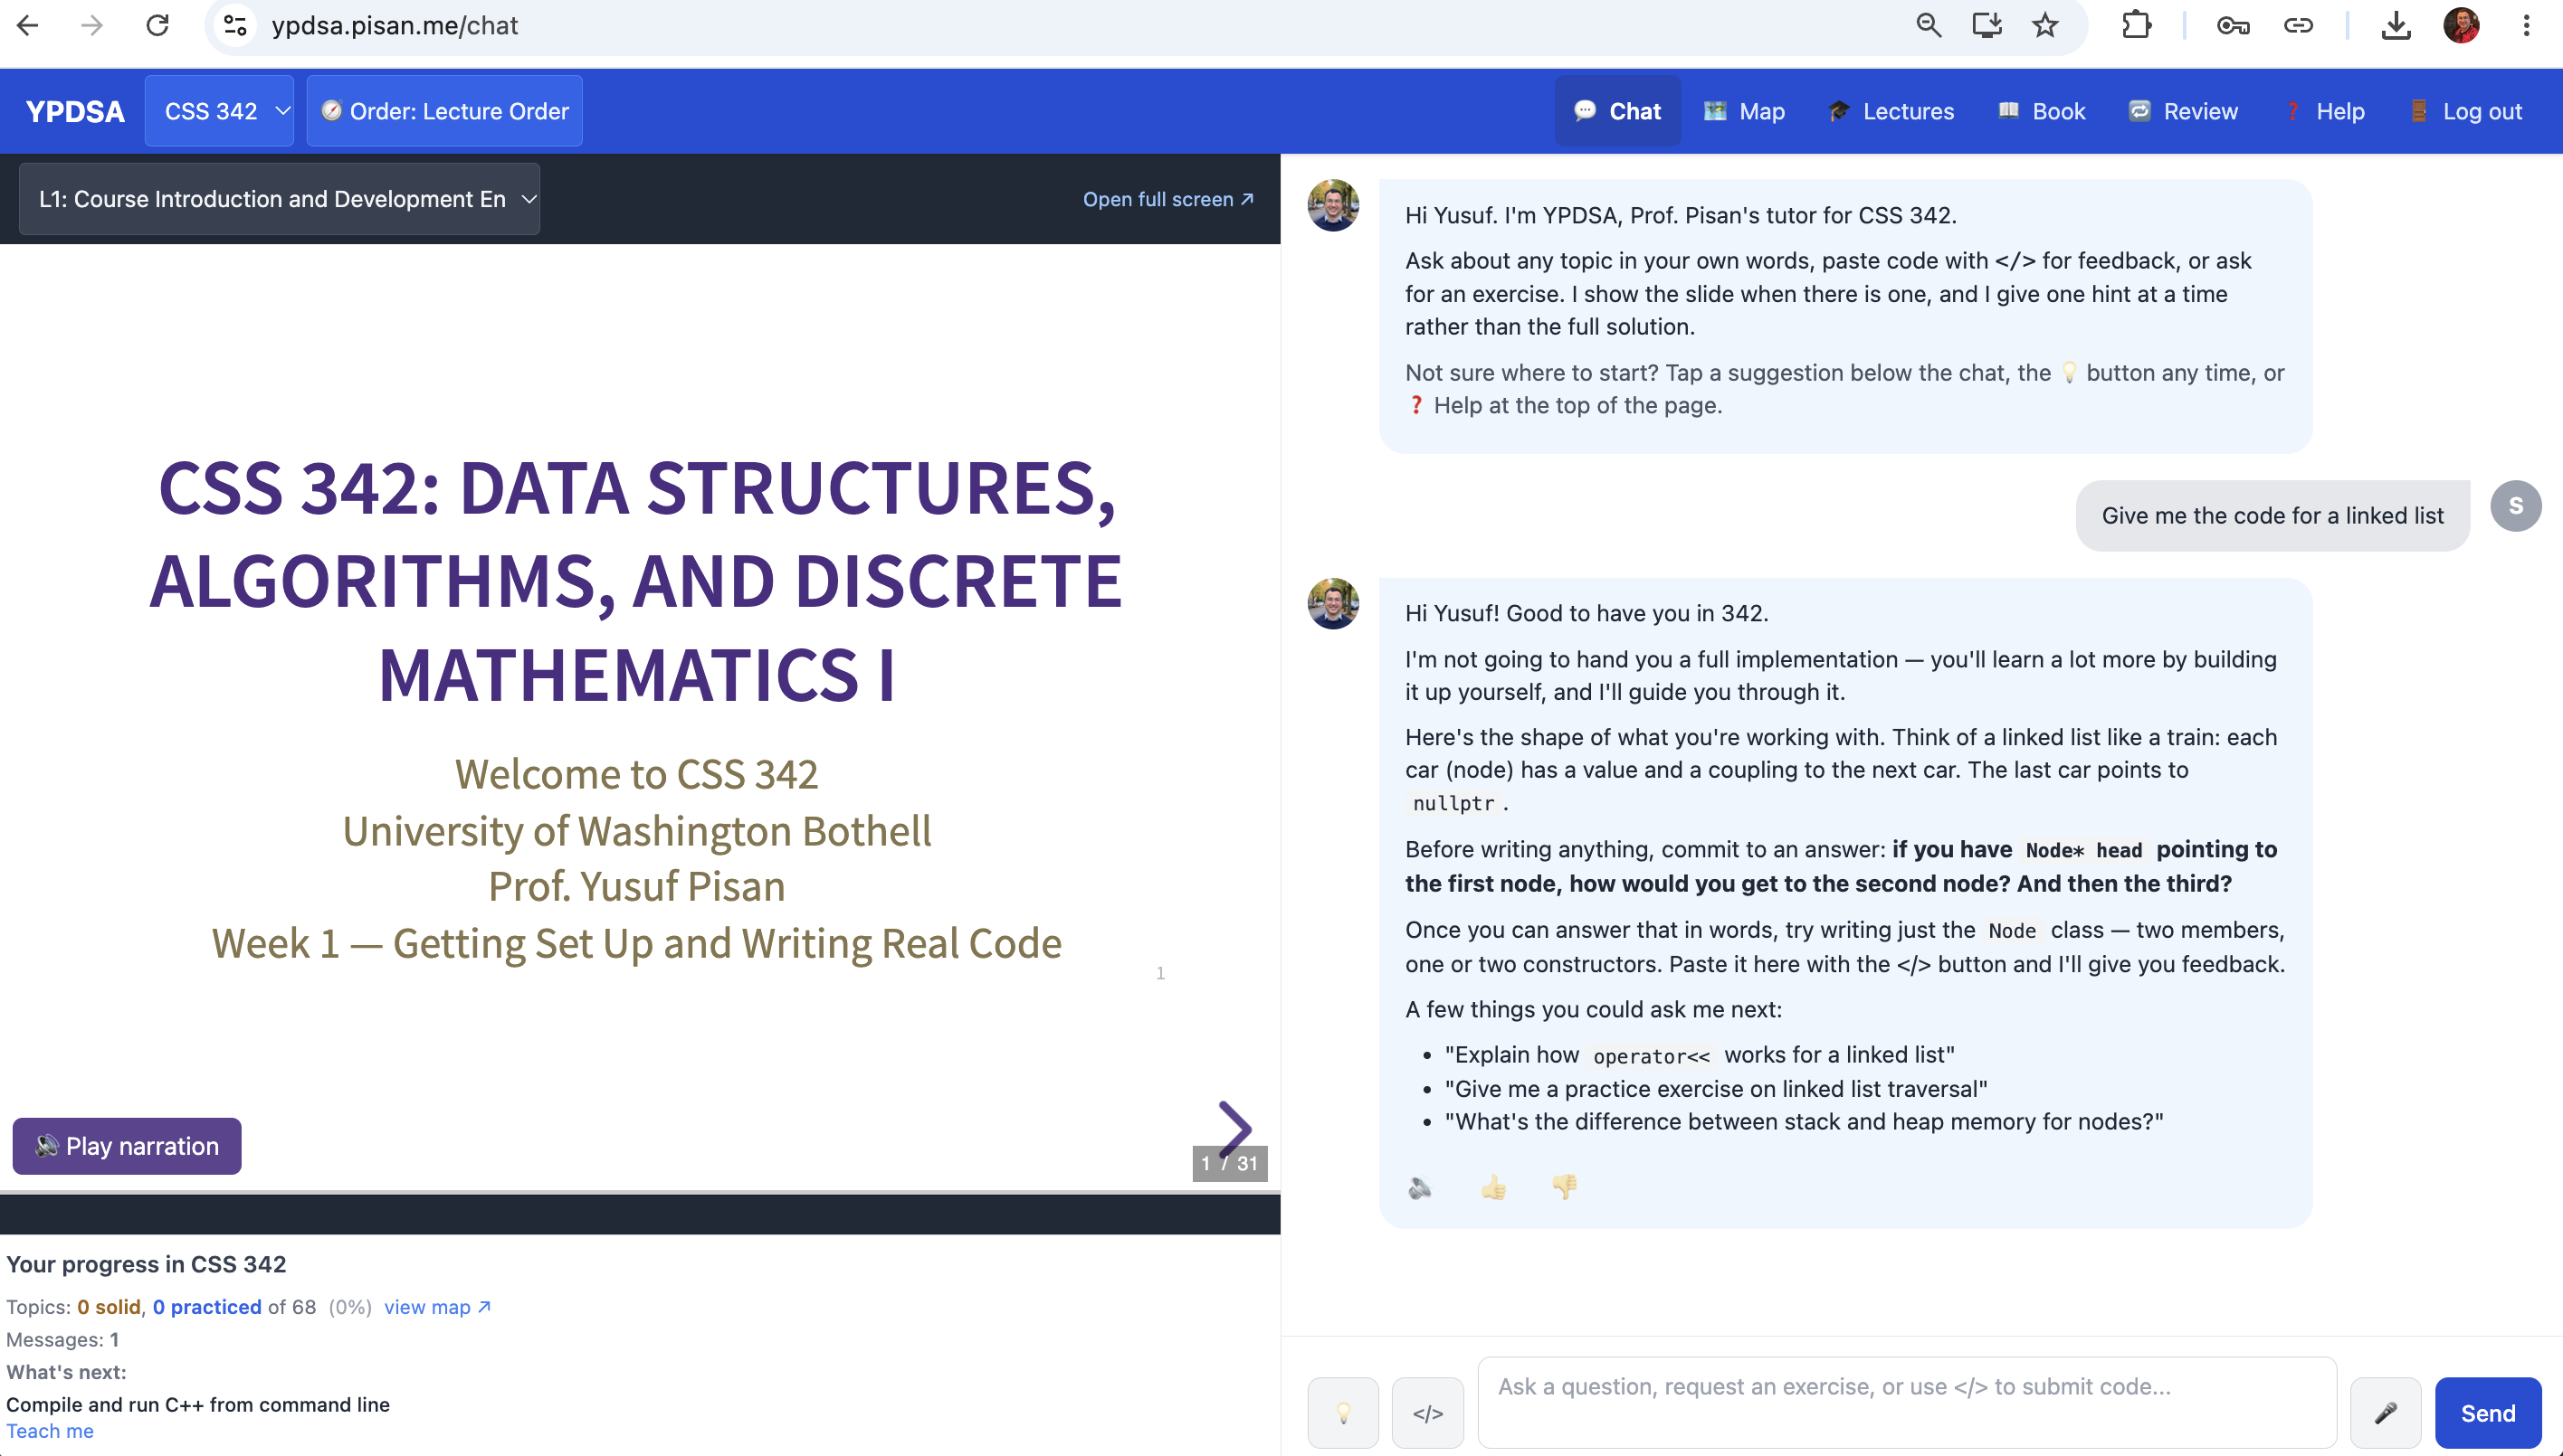
Task: Click the zoom magnifier icon in address bar
Action: pos(1929,25)
